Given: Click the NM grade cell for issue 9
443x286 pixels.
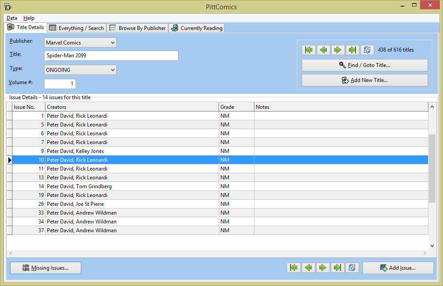Looking at the screenshot, I should click(236, 151).
